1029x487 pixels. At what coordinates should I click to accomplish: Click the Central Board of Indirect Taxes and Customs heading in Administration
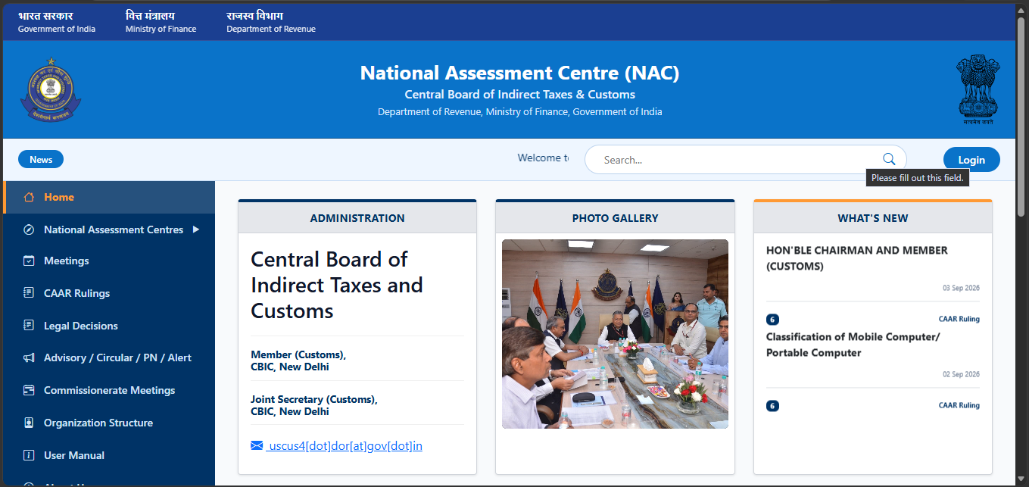tap(337, 285)
